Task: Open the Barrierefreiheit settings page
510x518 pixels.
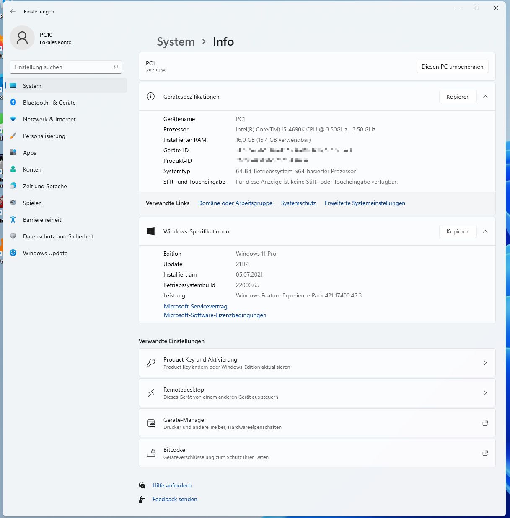Action: point(65,220)
